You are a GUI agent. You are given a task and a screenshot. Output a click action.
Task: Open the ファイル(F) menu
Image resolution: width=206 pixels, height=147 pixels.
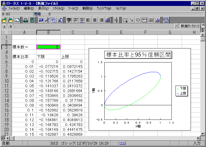[14, 8]
